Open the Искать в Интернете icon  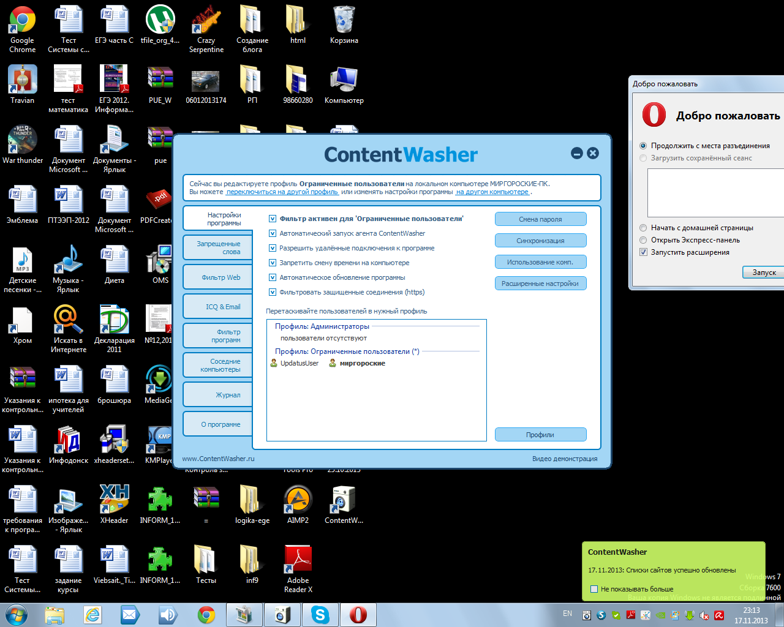(x=69, y=329)
